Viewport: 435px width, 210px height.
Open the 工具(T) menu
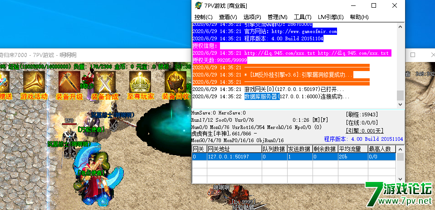coord(303,17)
